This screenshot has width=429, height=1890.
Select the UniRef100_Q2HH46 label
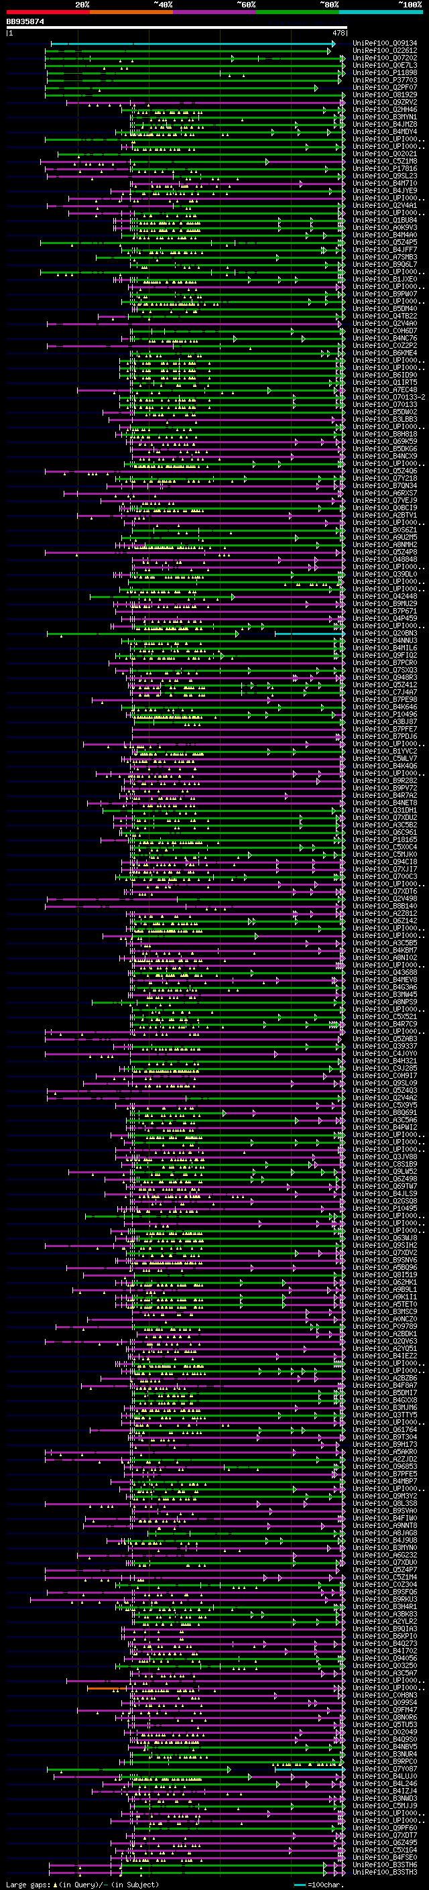coord(384,109)
